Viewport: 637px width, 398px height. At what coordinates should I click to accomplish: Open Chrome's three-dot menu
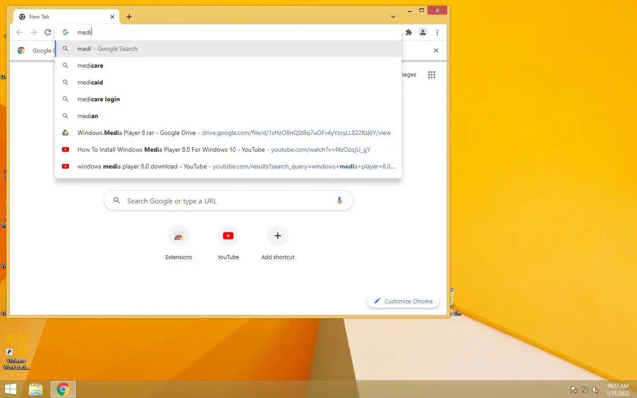437,32
